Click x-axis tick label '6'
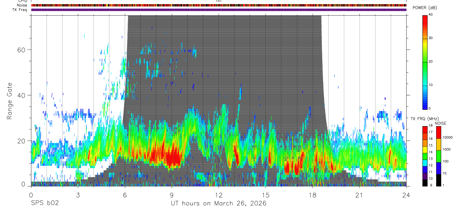This screenshot has height=211, width=457. click(125, 195)
